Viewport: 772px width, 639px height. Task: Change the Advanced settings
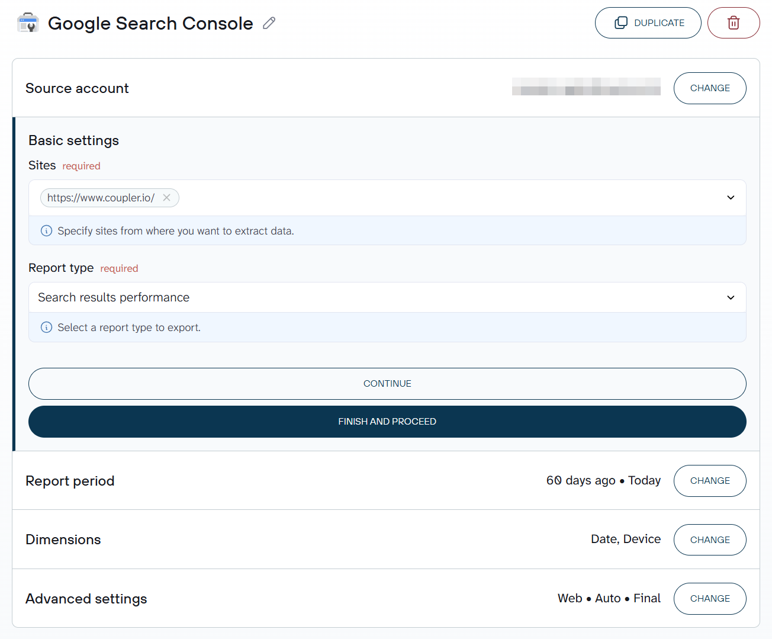click(x=710, y=599)
